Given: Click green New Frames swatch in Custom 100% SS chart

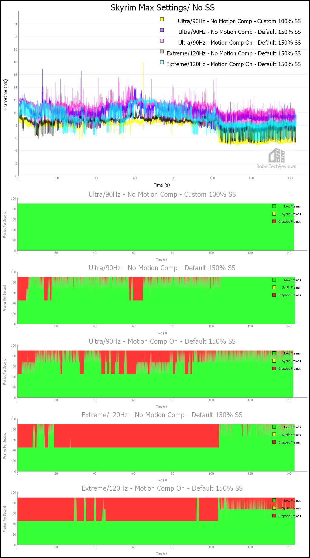Looking at the screenshot, I should click(x=274, y=206).
